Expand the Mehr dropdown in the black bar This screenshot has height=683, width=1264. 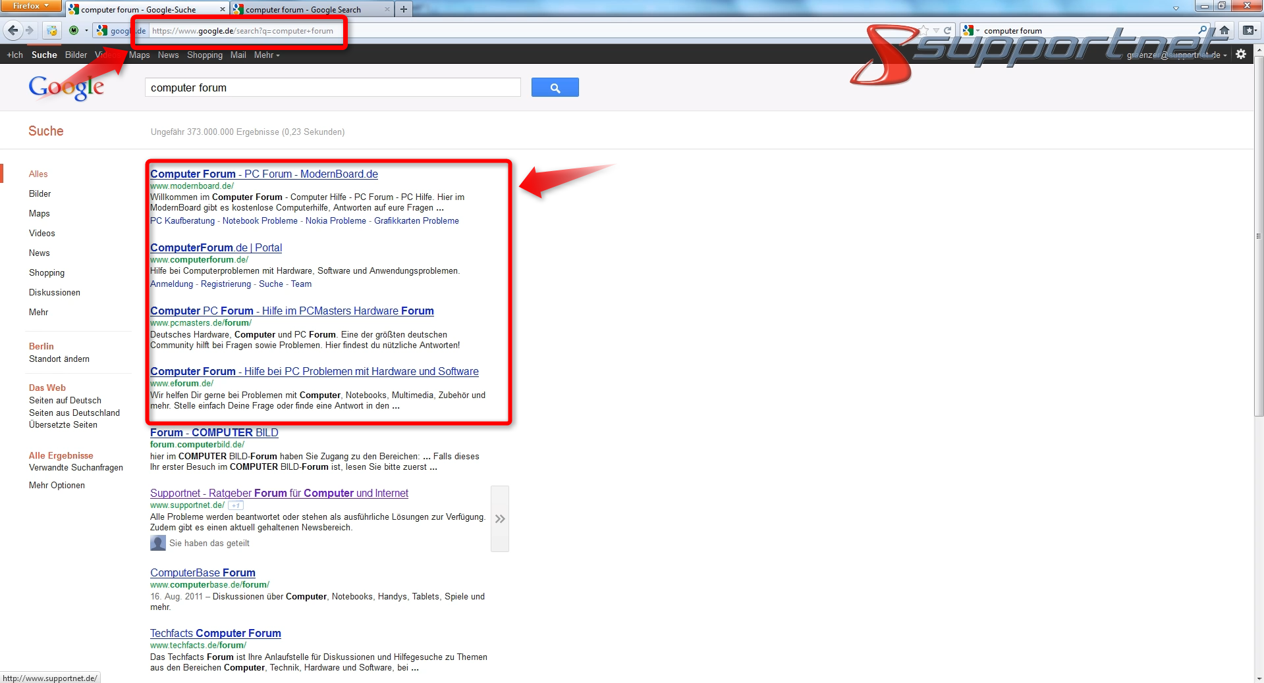coord(263,55)
